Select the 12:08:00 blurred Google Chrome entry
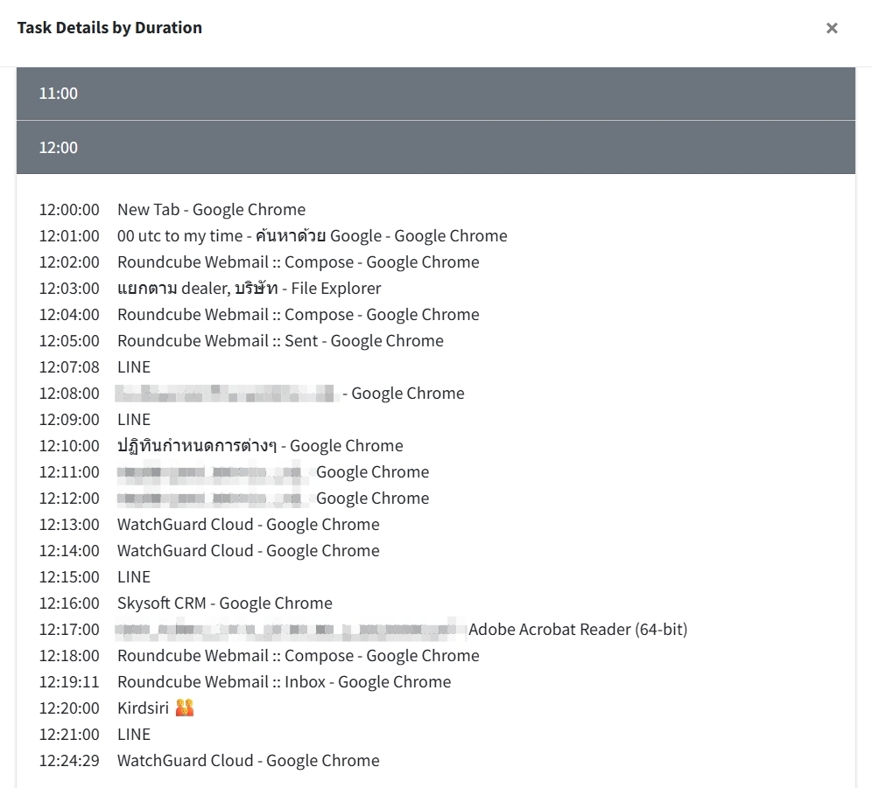872x788 pixels. click(251, 393)
